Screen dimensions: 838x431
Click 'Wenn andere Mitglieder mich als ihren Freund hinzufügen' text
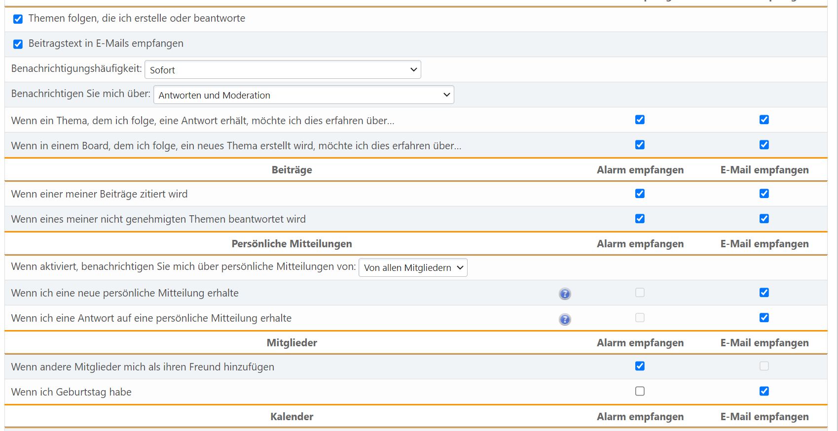(143, 367)
